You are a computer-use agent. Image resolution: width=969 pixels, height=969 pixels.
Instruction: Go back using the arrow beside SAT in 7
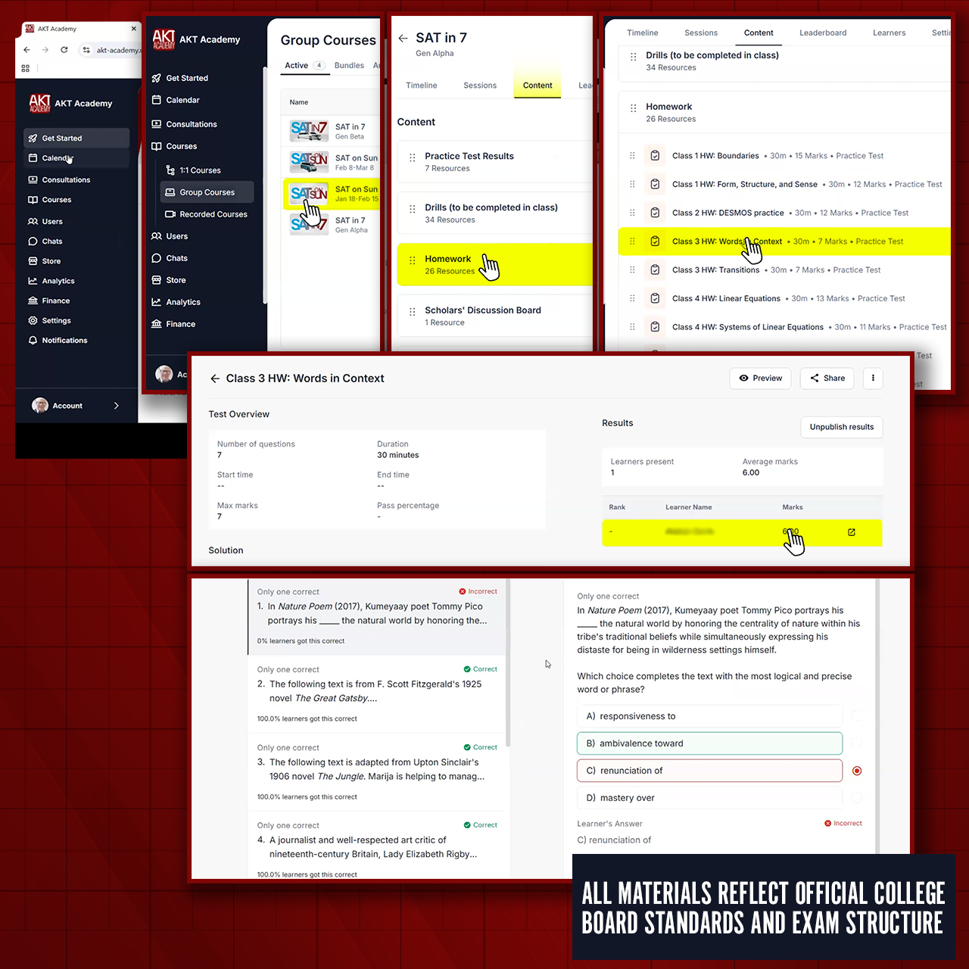pyautogui.click(x=403, y=38)
